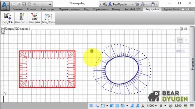
Task: Expand the undo history dropdown arrow
Action: coord(39,4)
